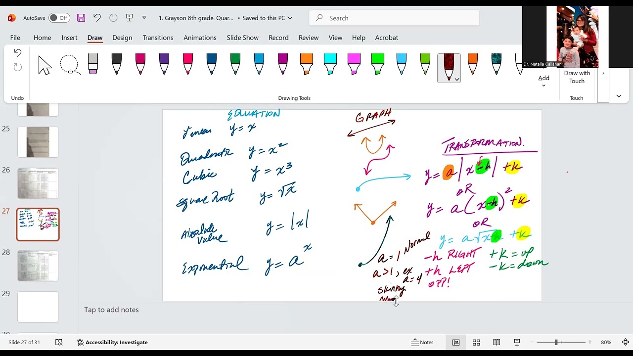This screenshot has height=356, width=633.
Task: Open Customize Quick Access Toolbar dropdown
Action: click(144, 18)
